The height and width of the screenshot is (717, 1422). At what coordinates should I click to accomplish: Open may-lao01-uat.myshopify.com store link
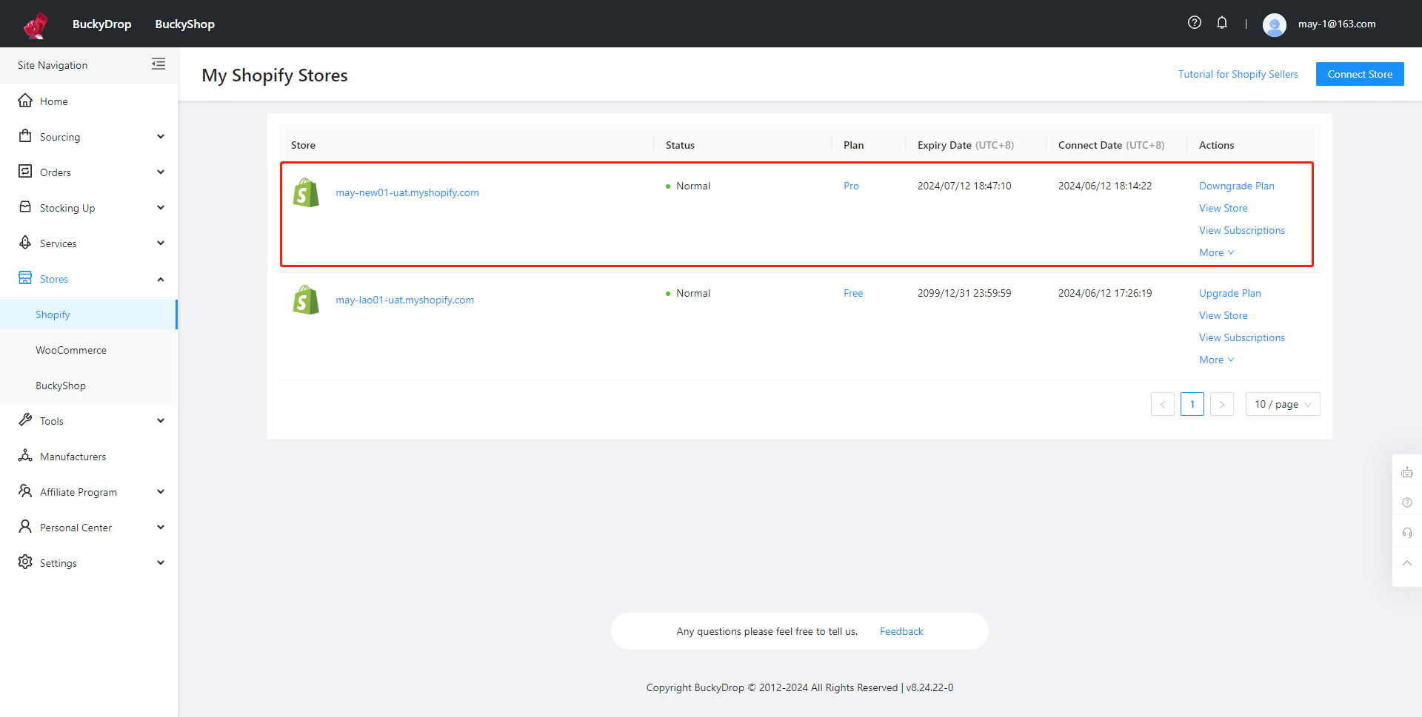[x=405, y=300]
